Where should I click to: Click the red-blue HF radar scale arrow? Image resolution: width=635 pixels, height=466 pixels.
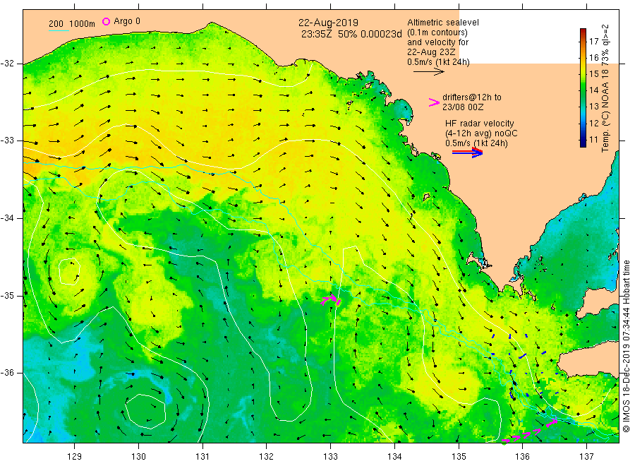point(467,153)
